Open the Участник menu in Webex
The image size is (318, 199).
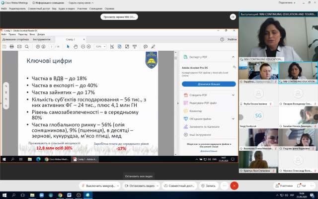pyautogui.click(x=82, y=9)
